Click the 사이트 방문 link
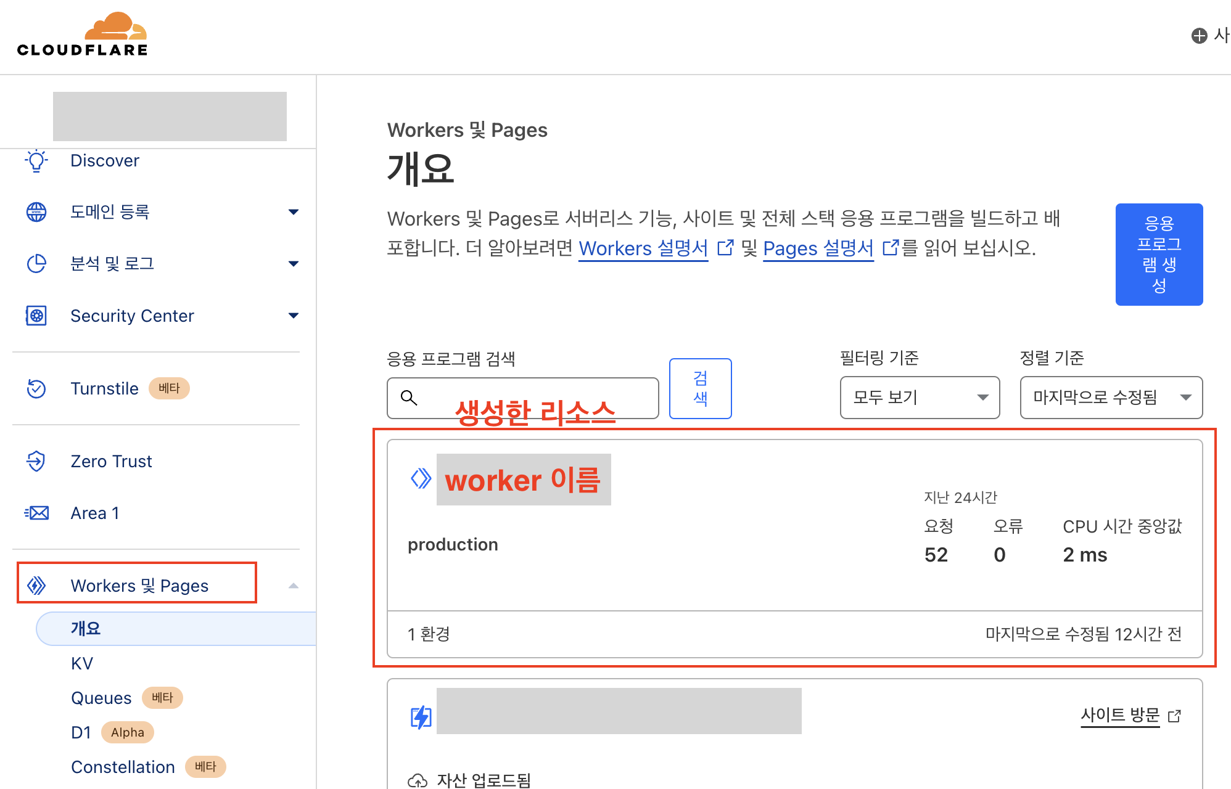Screen dimensions: 1231x789 [1120, 716]
